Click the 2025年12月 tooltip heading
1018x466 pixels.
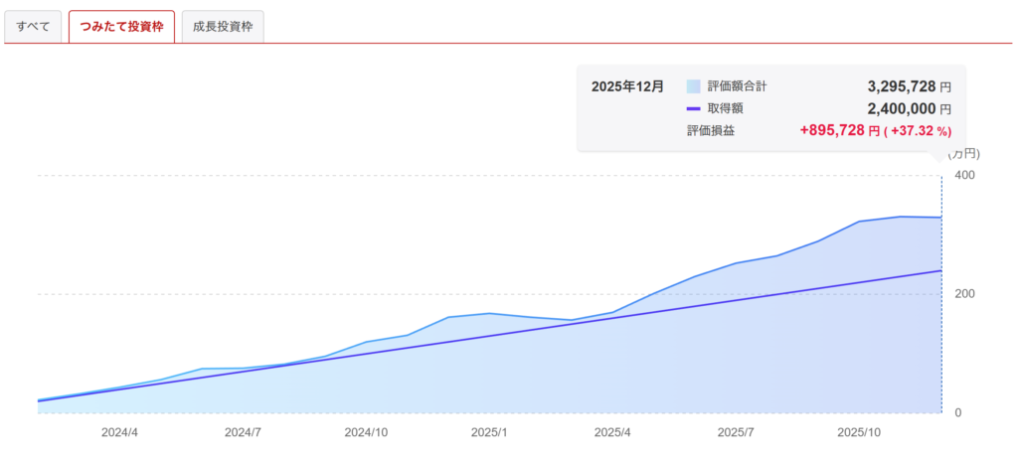626,86
